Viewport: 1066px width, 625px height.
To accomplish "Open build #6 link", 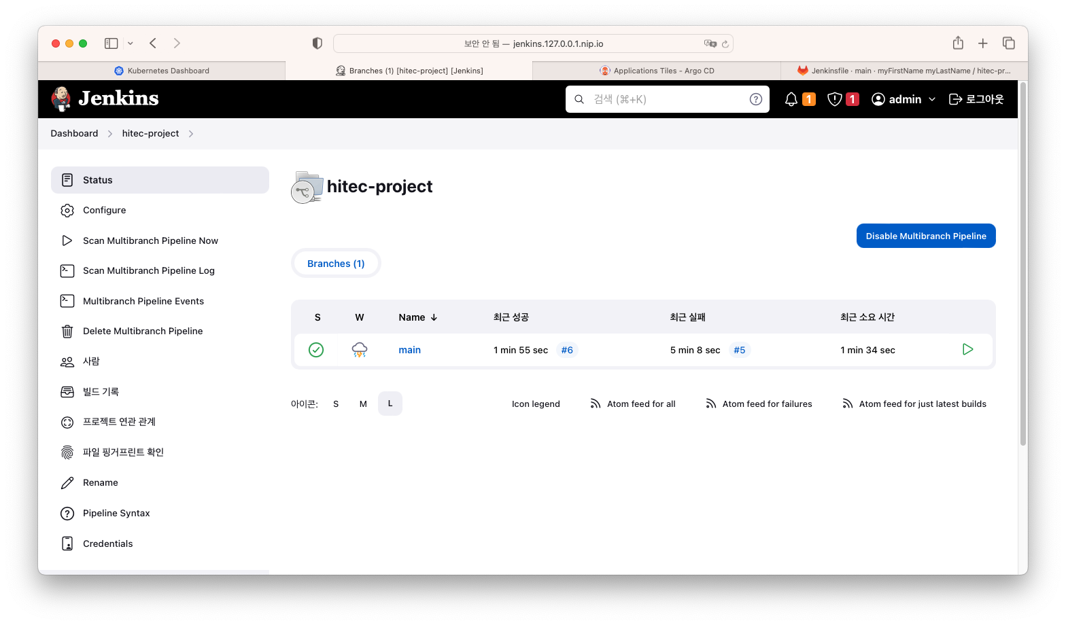I will (567, 350).
